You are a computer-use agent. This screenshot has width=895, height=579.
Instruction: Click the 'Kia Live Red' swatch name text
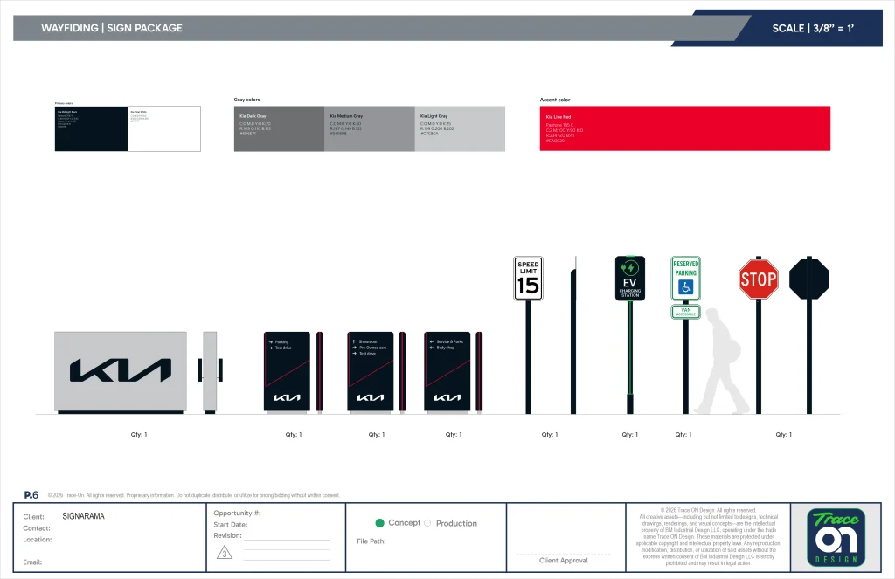(559, 117)
